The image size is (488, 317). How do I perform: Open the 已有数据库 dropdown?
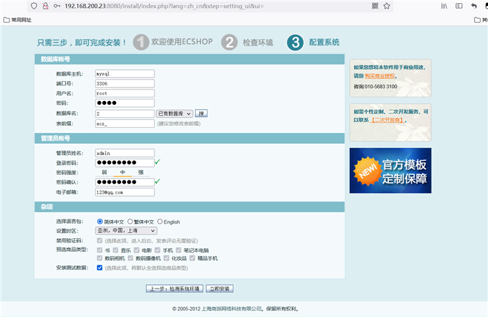click(174, 113)
